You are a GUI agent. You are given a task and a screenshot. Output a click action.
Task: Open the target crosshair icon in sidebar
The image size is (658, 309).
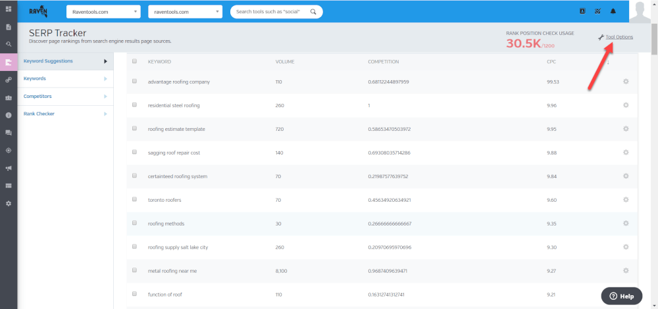click(x=9, y=151)
